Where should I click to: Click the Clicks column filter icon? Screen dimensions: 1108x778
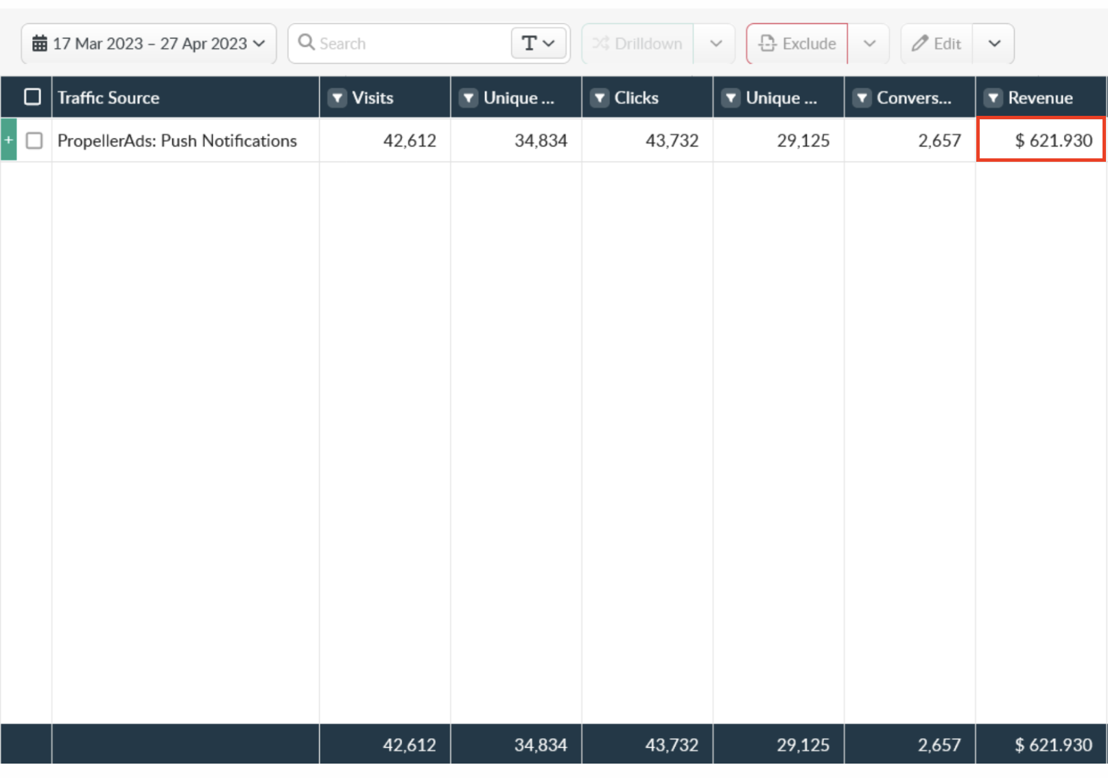tap(600, 98)
